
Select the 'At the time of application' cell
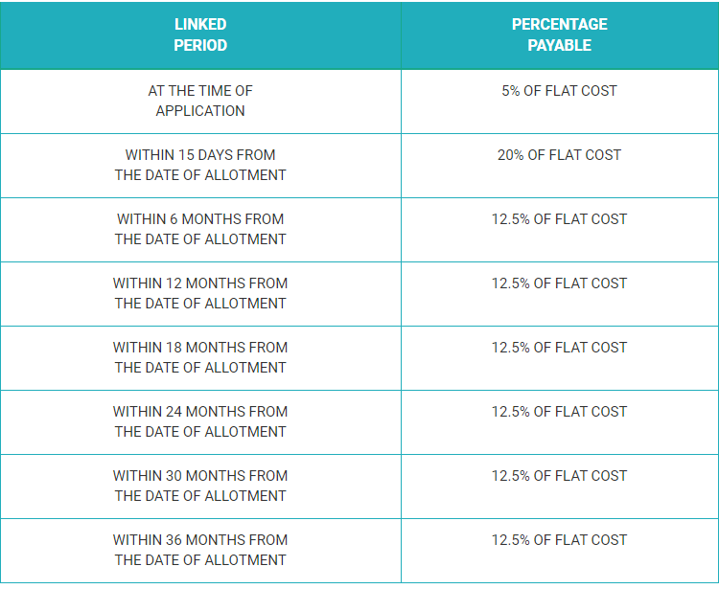pyautogui.click(x=200, y=101)
